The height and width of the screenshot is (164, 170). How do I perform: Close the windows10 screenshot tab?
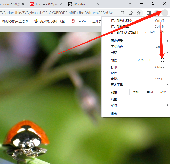(23, 4)
